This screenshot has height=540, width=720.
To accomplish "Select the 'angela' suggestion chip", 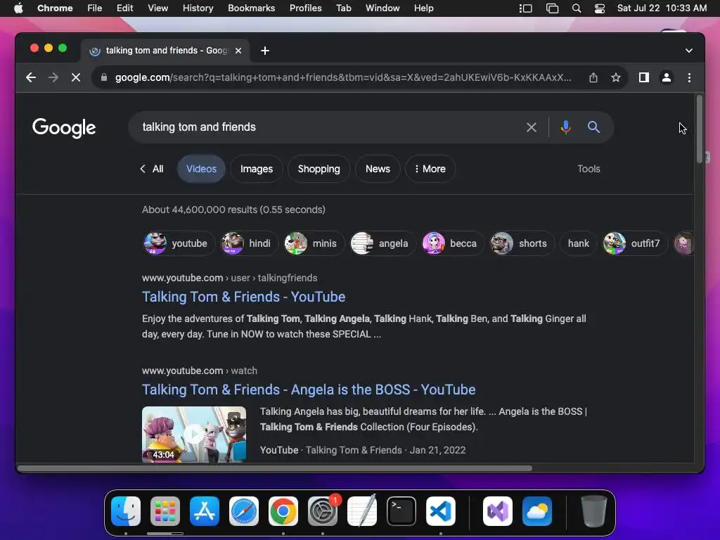I will (383, 243).
